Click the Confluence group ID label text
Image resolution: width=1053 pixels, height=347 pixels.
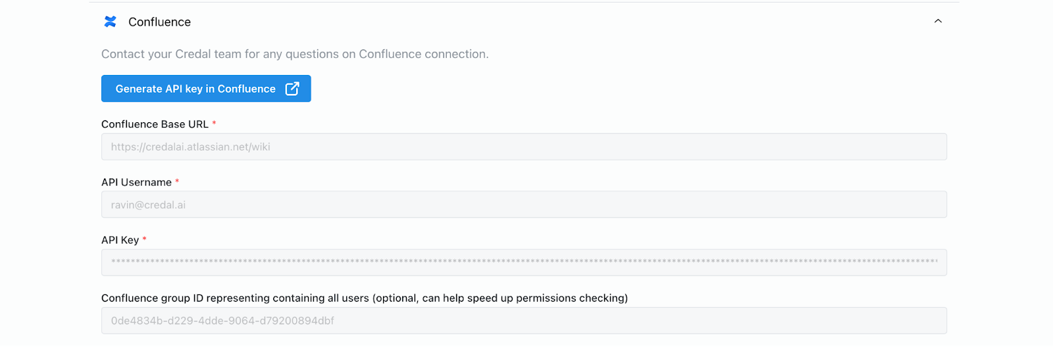pos(235,298)
